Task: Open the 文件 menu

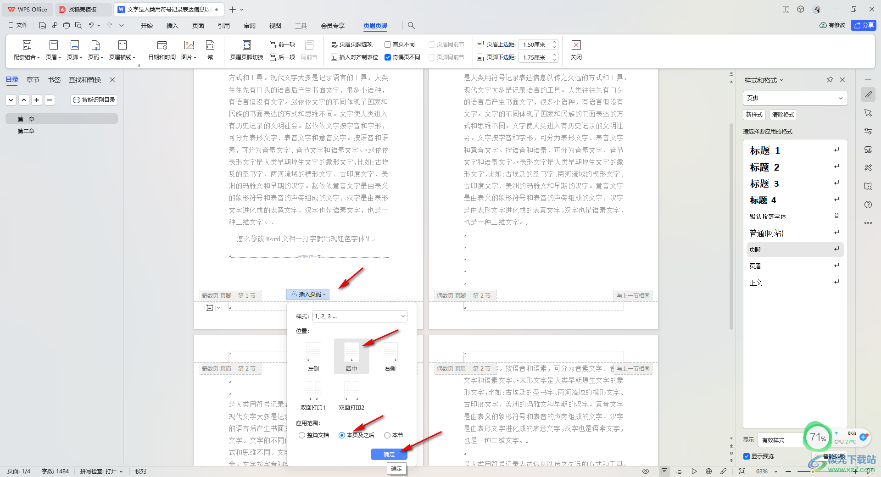Action: [18, 25]
